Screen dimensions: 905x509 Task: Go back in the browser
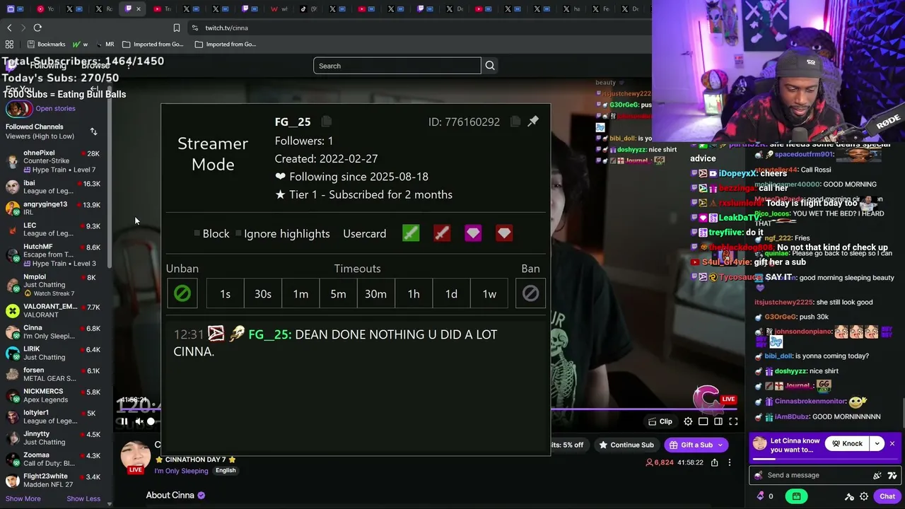point(9,28)
